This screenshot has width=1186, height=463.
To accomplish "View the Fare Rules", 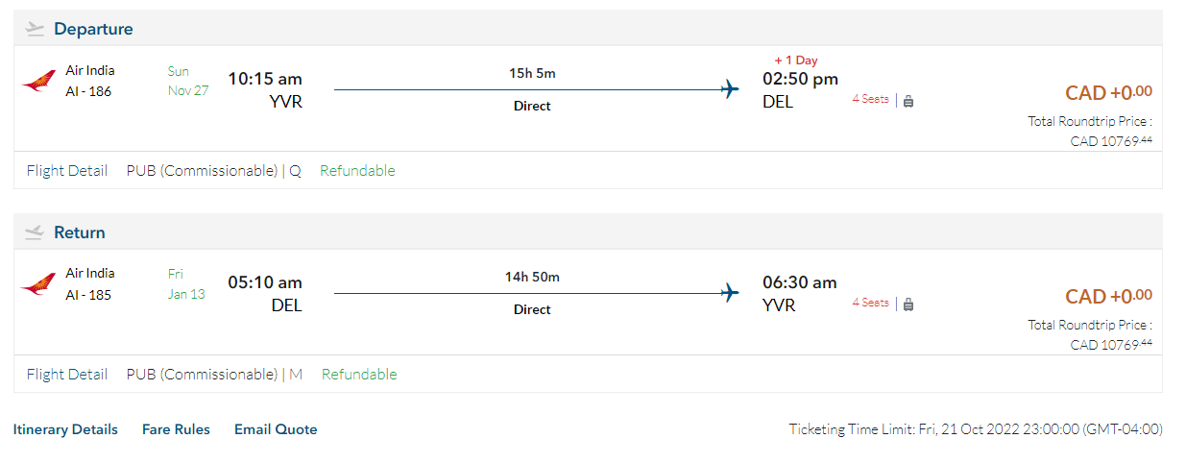I will click(176, 429).
